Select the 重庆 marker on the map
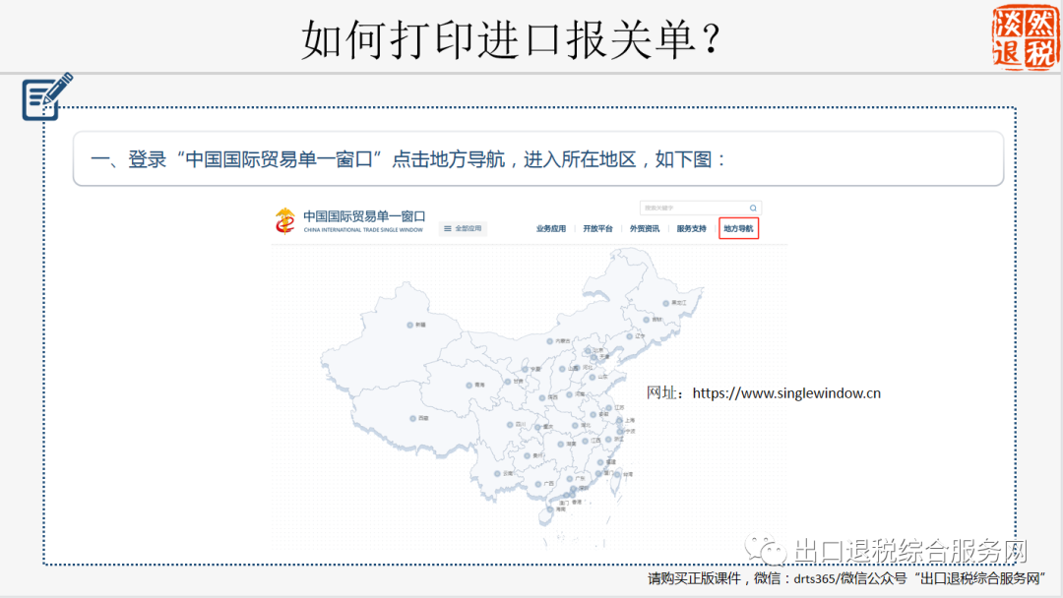 (x=537, y=427)
